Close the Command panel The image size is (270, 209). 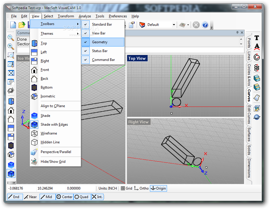[x=242, y=32]
